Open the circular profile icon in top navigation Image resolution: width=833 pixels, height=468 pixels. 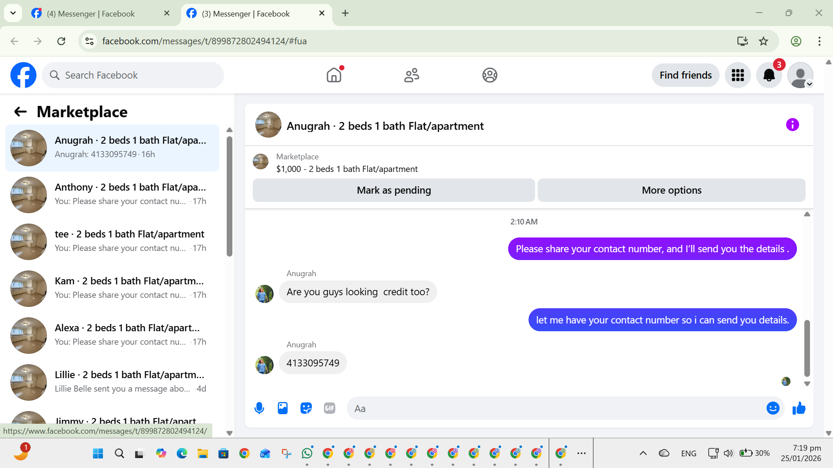(489, 75)
